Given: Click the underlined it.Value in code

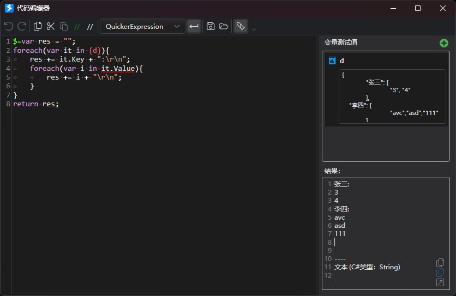Looking at the screenshot, I should tap(118, 68).
